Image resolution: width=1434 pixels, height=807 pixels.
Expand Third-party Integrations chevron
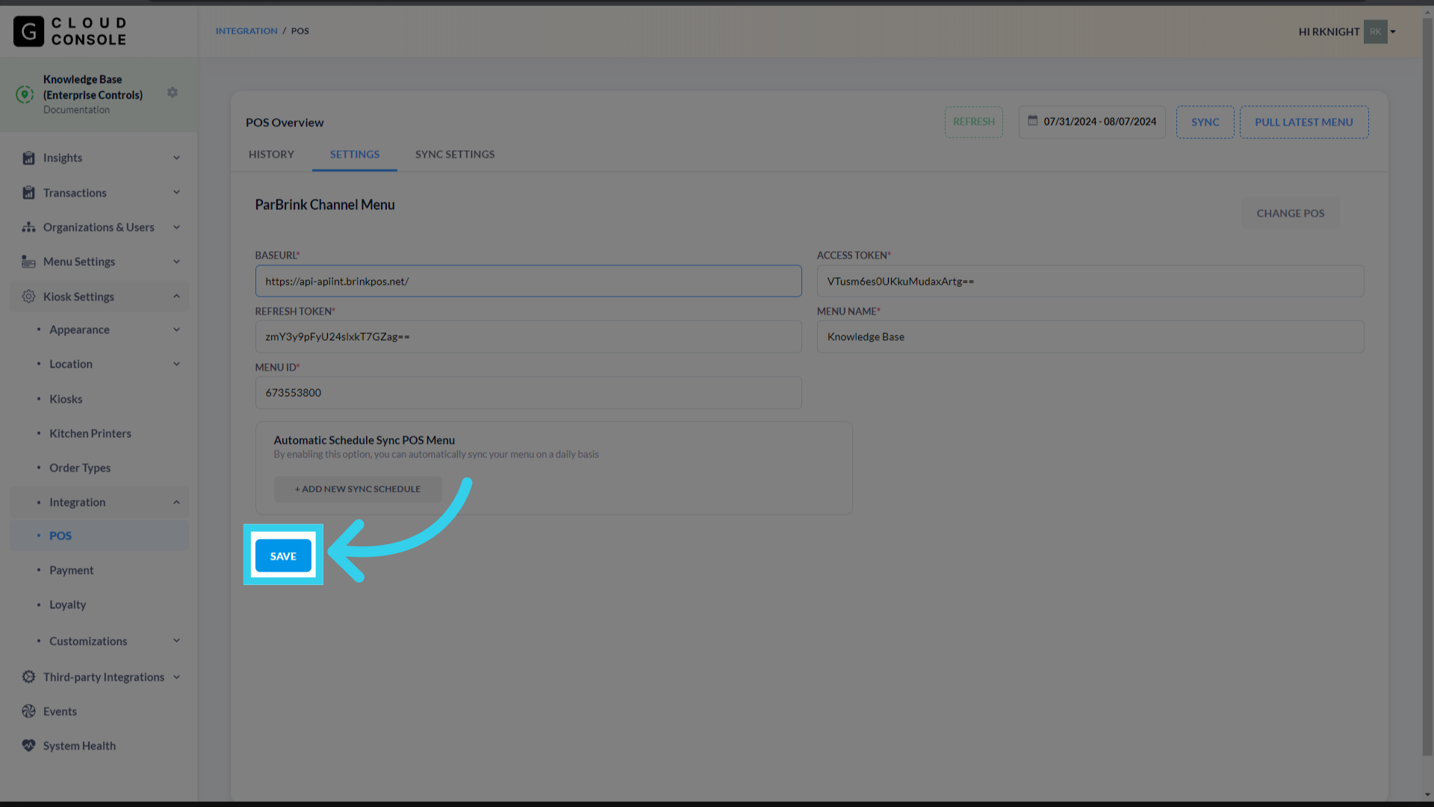point(177,677)
